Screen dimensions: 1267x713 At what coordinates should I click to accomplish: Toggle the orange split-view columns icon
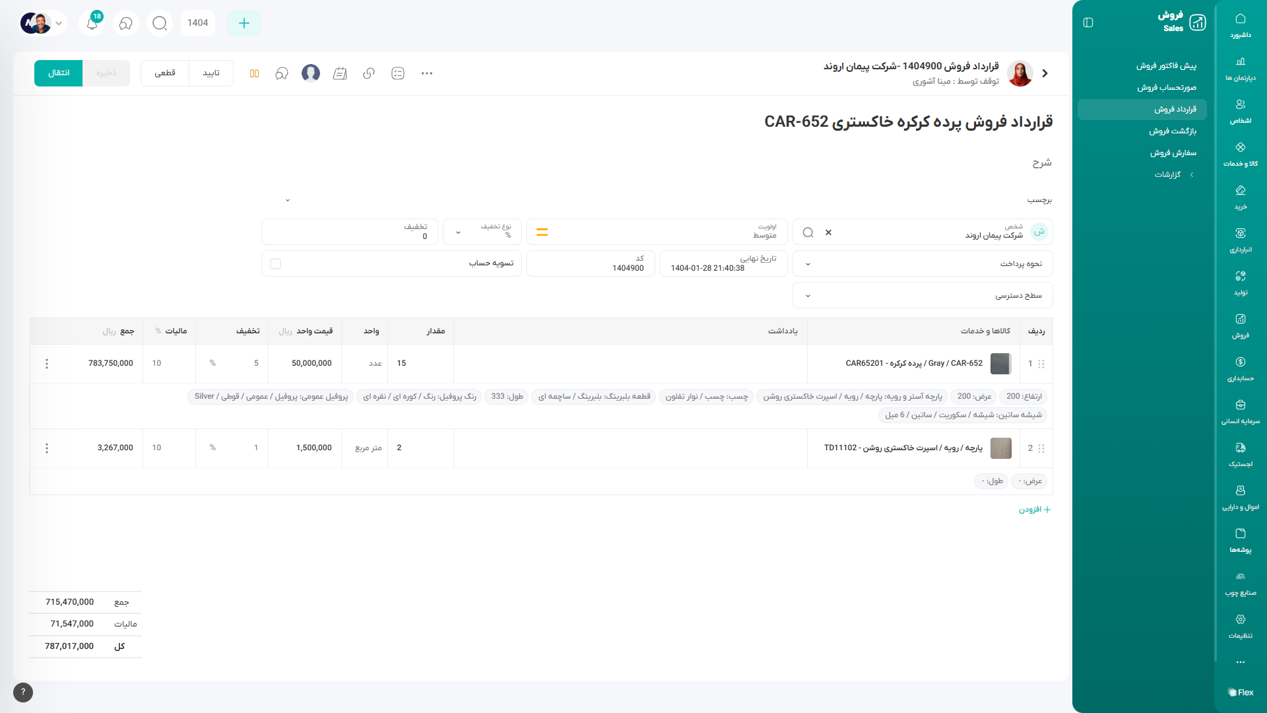click(x=254, y=73)
